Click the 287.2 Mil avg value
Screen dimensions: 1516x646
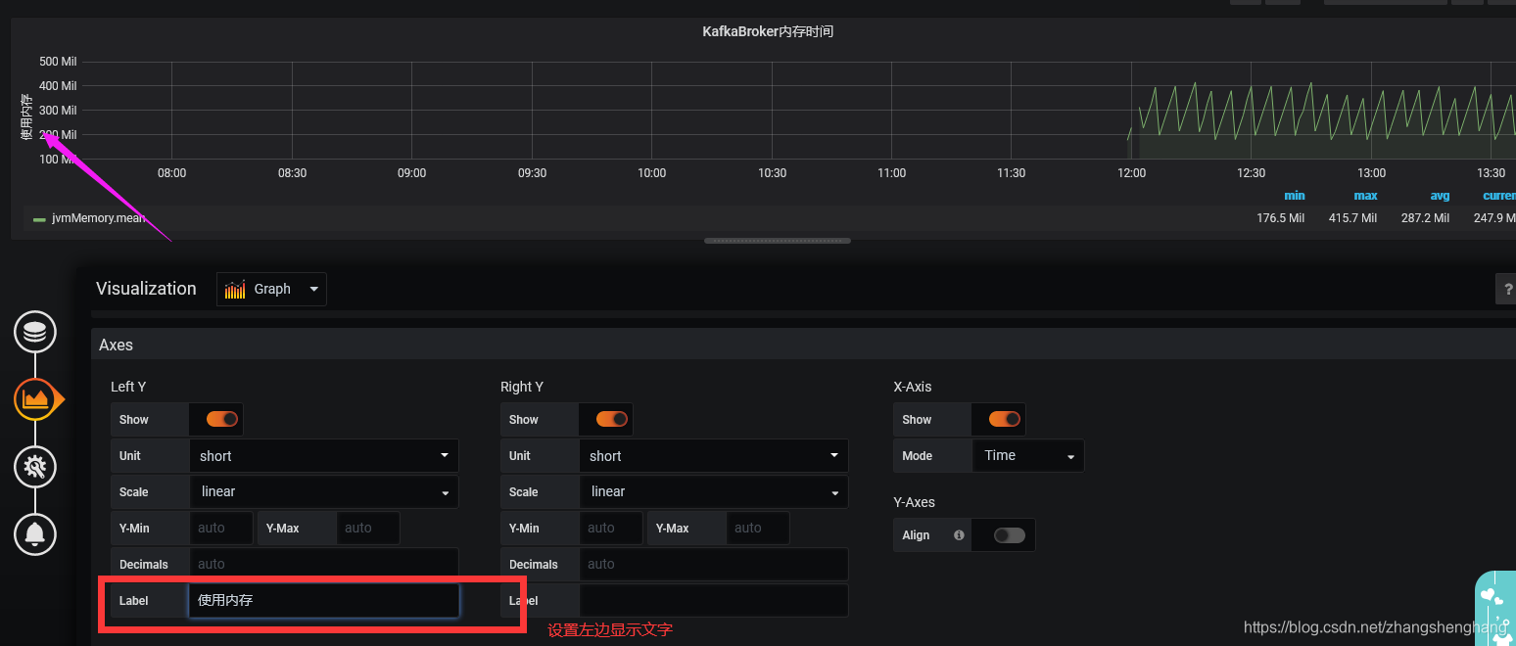1425,218
